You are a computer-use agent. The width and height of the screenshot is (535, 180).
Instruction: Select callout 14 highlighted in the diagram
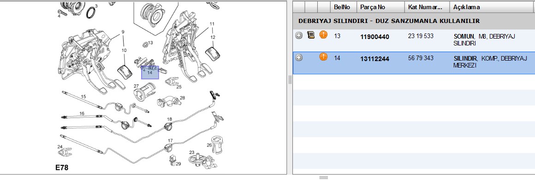pyautogui.click(x=150, y=73)
